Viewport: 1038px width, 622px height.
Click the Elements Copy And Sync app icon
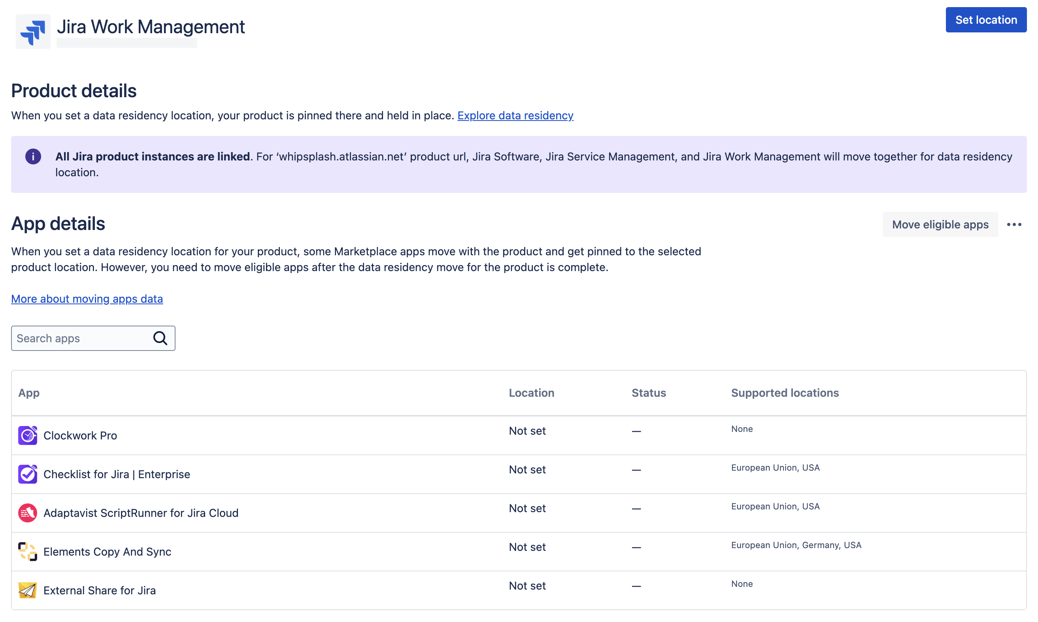pos(27,551)
